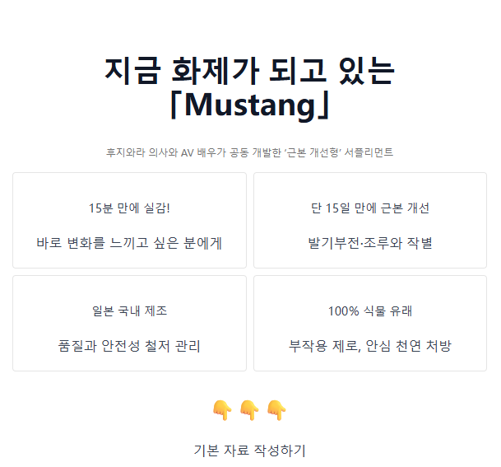Click the 품질과 안전성 철저 관리 text
This screenshot has height=467, width=501.
[129, 346]
